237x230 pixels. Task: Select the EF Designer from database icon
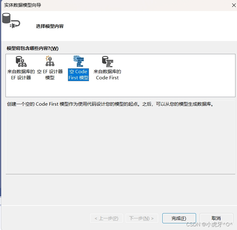[21, 62]
